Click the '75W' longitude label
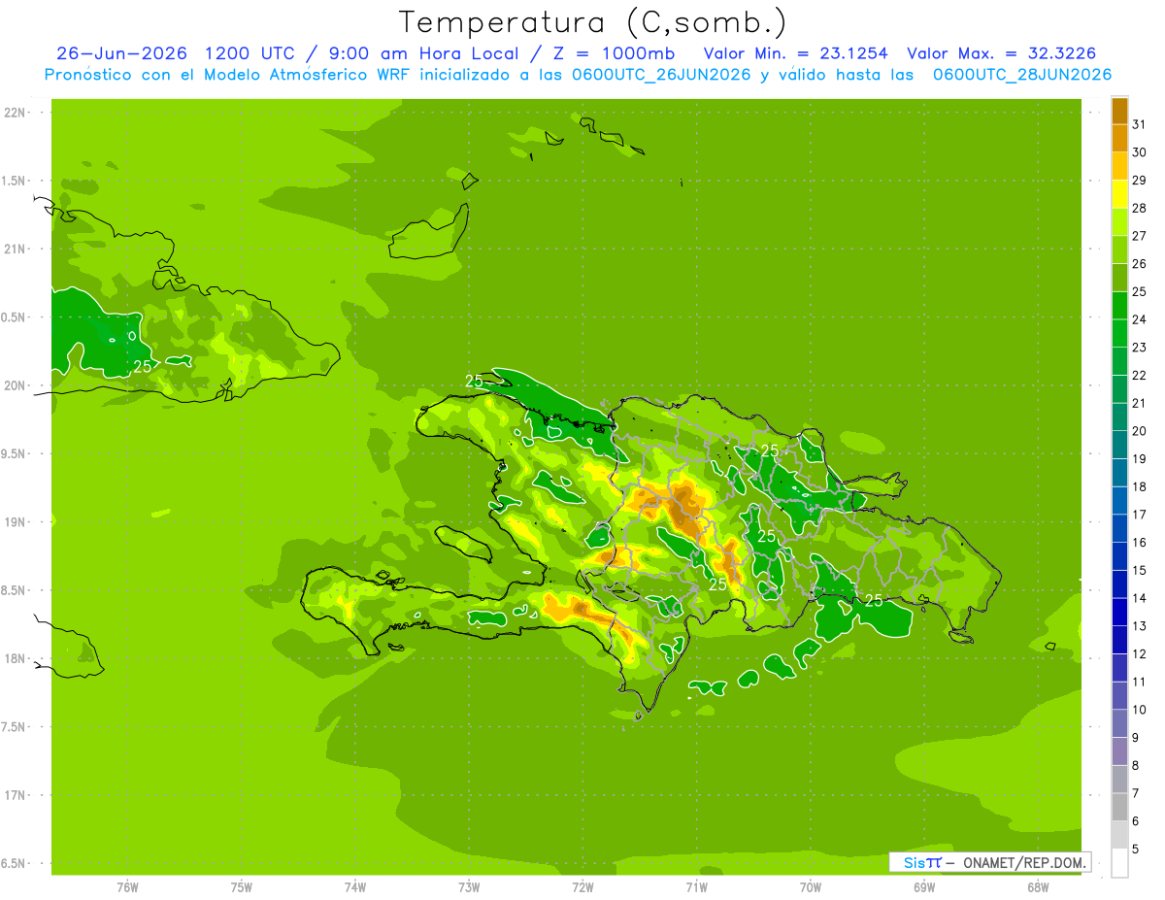Viewport: 1165px width, 900px height. pyautogui.click(x=242, y=887)
